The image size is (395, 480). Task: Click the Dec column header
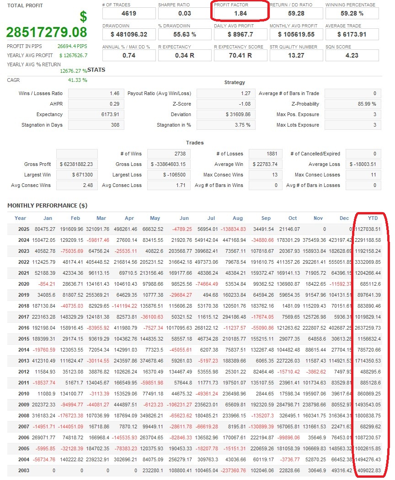(x=344, y=218)
